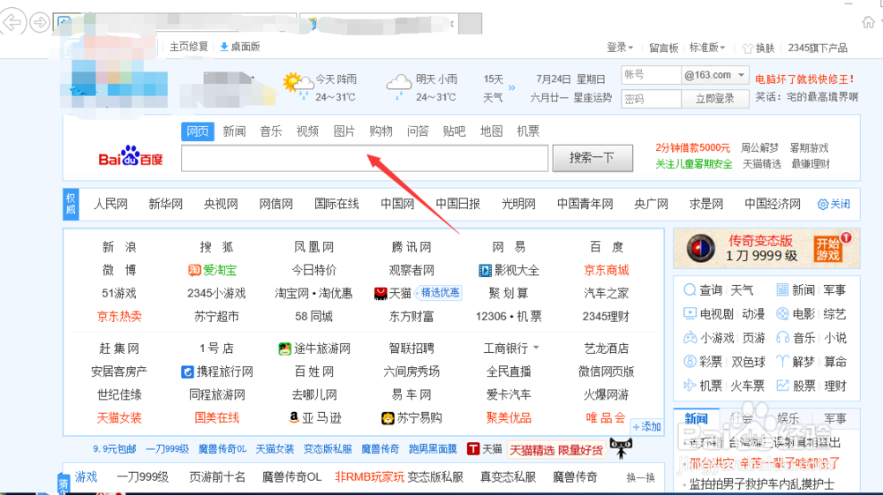Open 爱淘宝 with its orange icon
Image resolution: width=883 pixels, height=495 pixels.
tap(212, 270)
